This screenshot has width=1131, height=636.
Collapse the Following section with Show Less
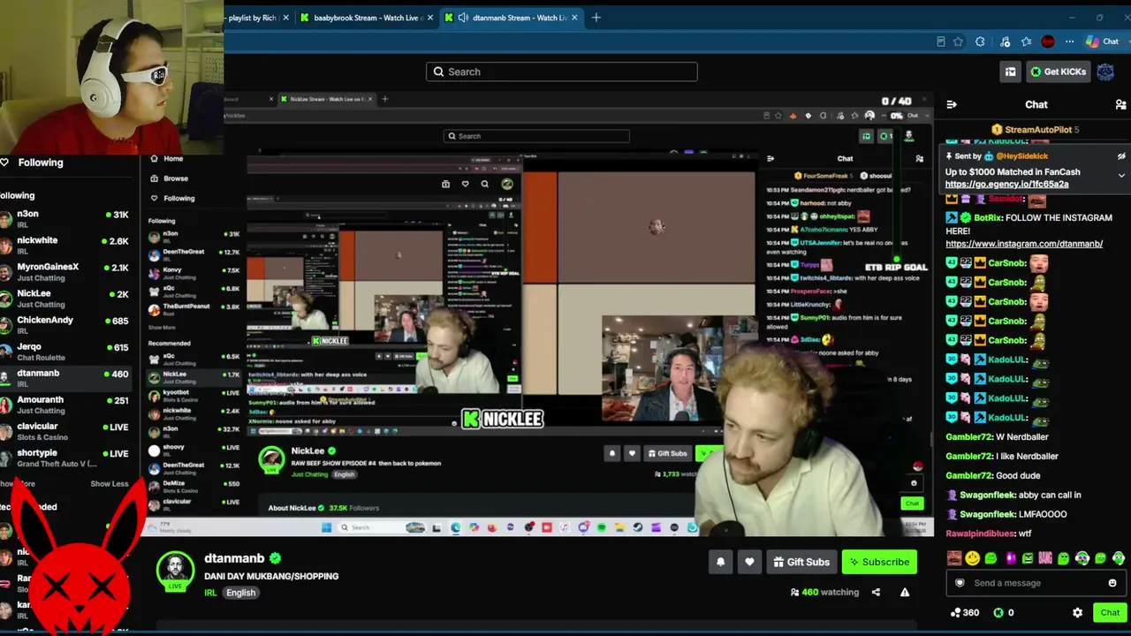(x=110, y=484)
